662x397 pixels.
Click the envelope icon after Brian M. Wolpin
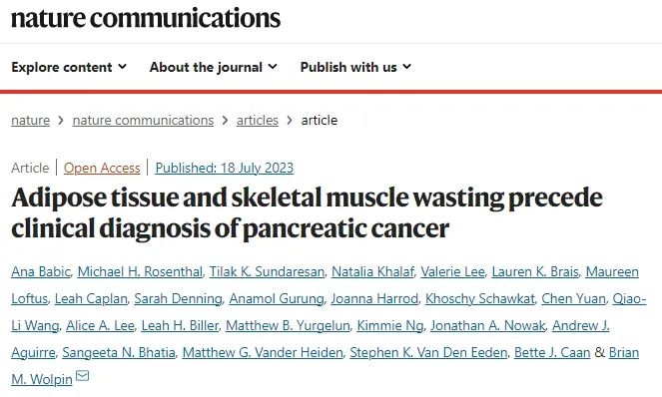(x=82, y=375)
